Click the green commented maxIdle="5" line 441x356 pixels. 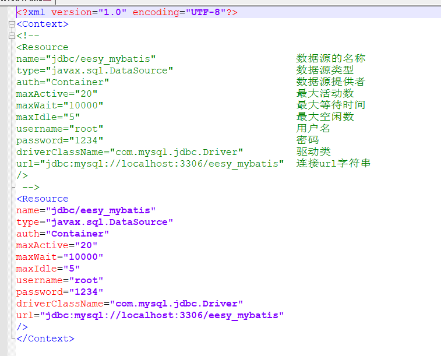click(48, 117)
